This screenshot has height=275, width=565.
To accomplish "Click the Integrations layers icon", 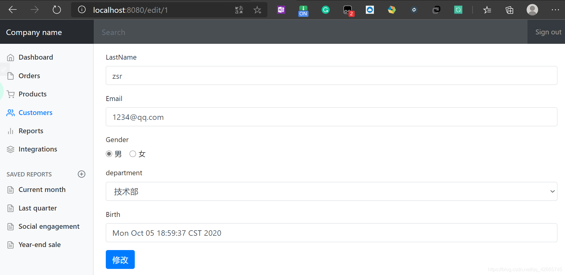I will click(x=11, y=149).
